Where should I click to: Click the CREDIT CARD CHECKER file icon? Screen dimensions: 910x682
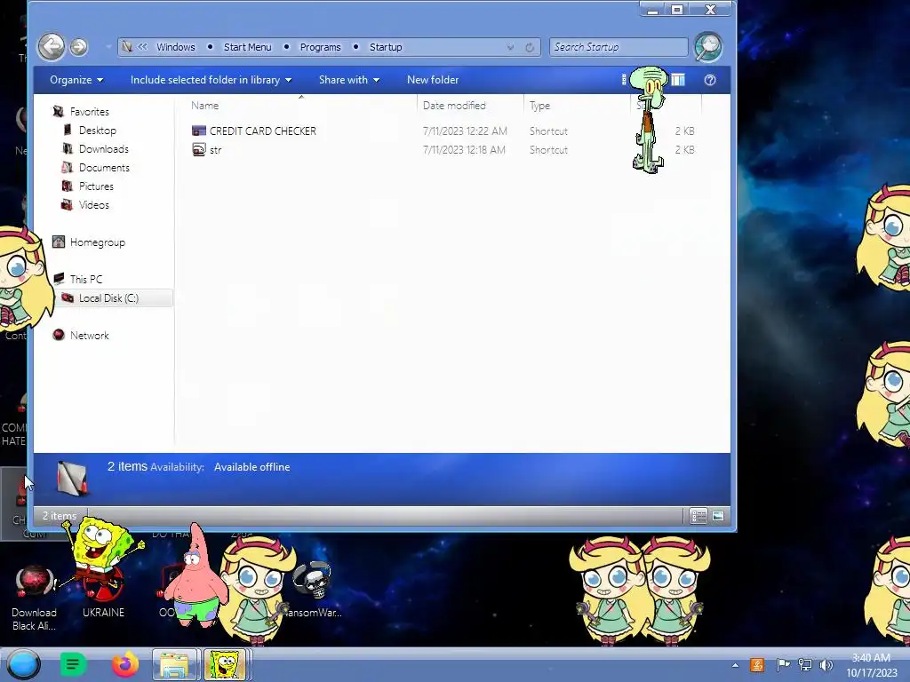click(198, 131)
